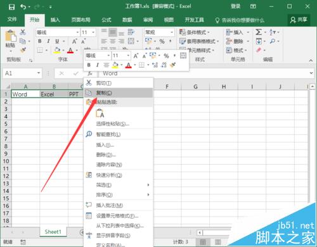Screen dimensions: 317x247
Task: Click the insert function fx icon
Action: pos(90,73)
